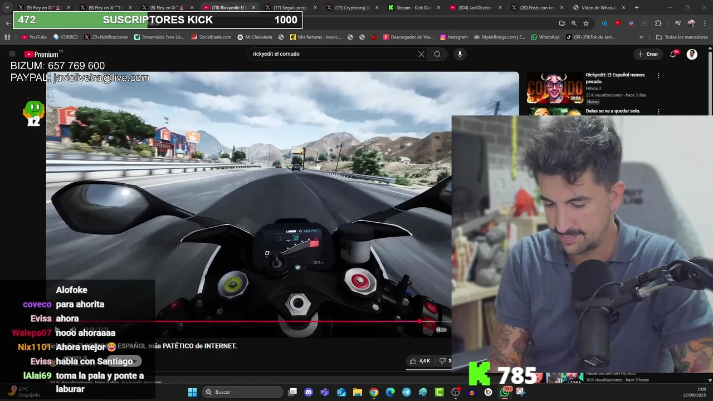Screen dimensions: 713x401
Task: Open a new browser tab
Action: [x=637, y=8]
